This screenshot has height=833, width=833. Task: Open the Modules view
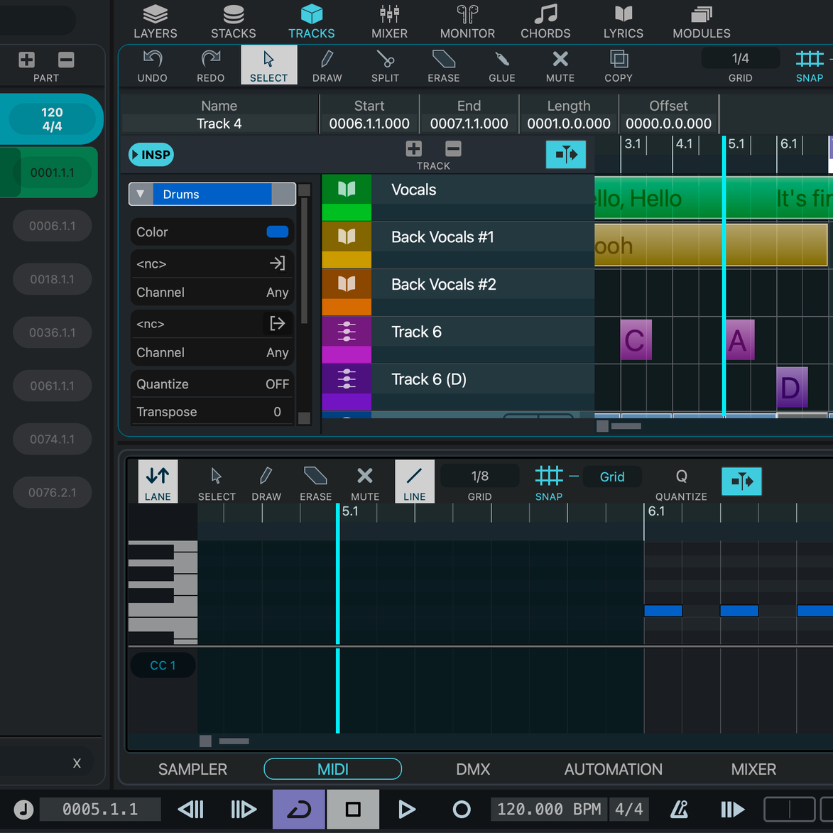[701, 21]
